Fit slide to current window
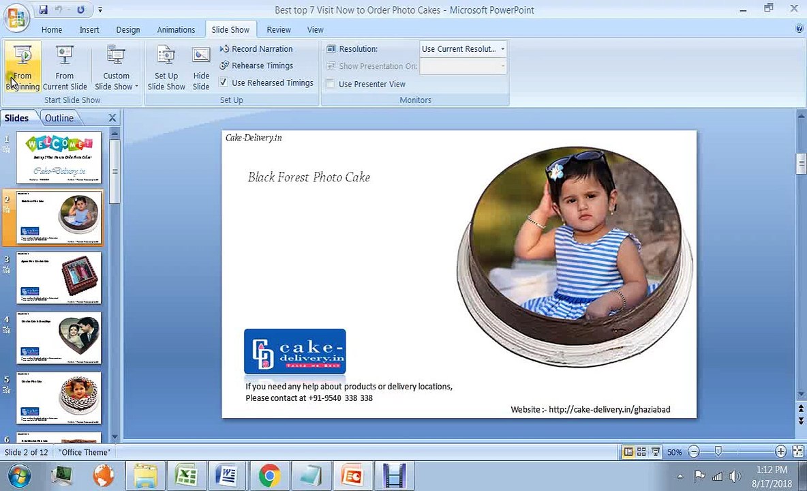Screen dimensions: 807x491 [797, 452]
